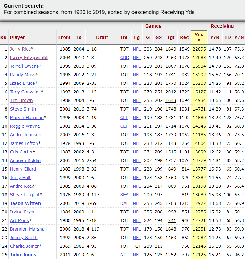This screenshot has height=259, width=245.
Task: Sort by the To column header
Action: pyautogui.click(x=79, y=37)
